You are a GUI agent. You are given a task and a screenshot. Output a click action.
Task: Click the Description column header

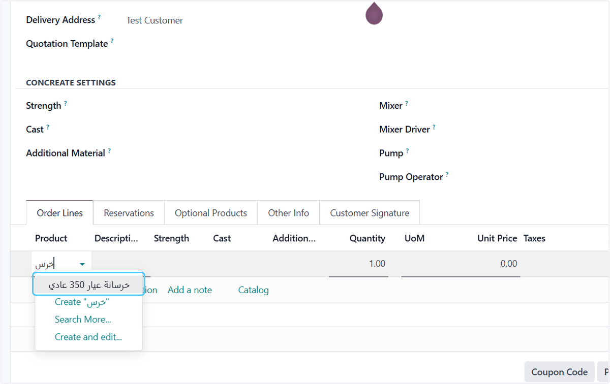pyautogui.click(x=116, y=238)
